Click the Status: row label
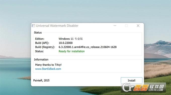Screen dimensions: 171x95 [39, 51]
